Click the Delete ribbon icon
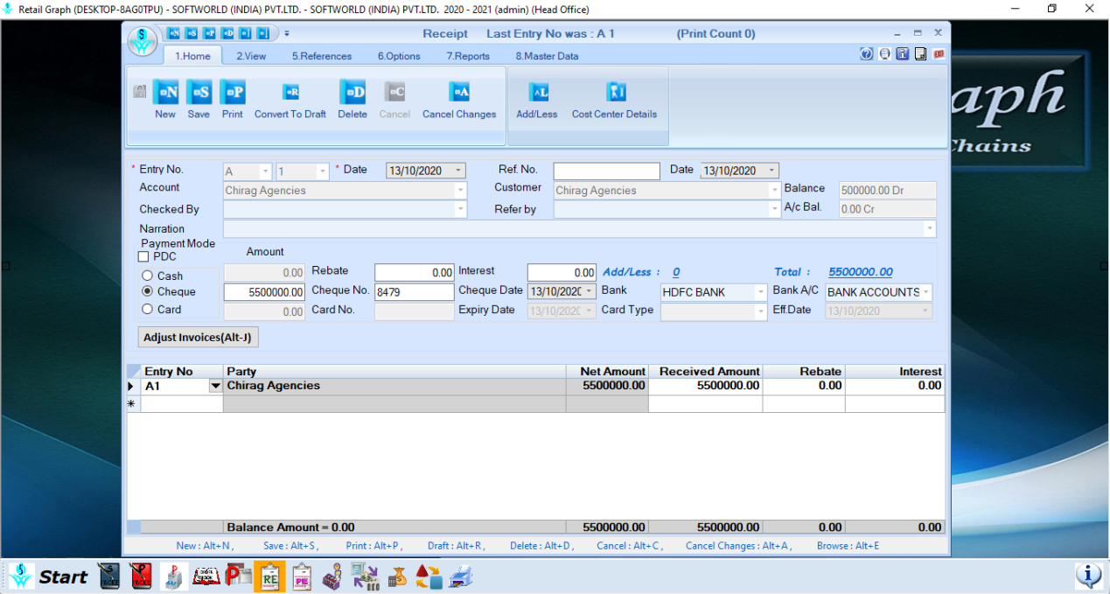The image size is (1110, 594). [353, 92]
